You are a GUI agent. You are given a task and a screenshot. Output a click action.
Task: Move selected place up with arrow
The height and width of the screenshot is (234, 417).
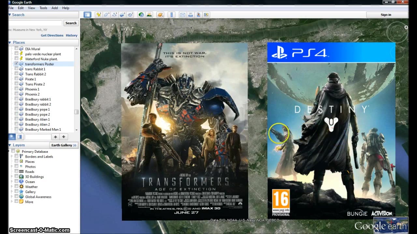(x=56, y=137)
